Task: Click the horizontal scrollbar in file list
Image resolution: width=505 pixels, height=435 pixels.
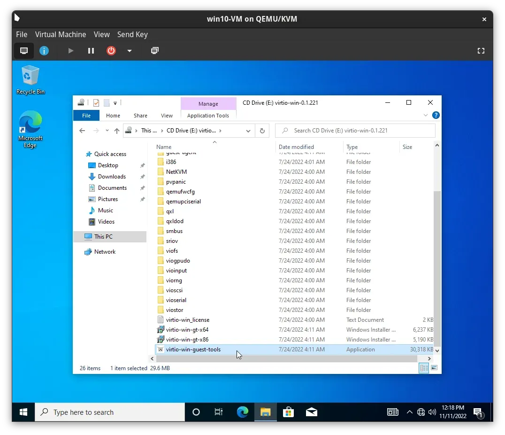Action: 287,358
